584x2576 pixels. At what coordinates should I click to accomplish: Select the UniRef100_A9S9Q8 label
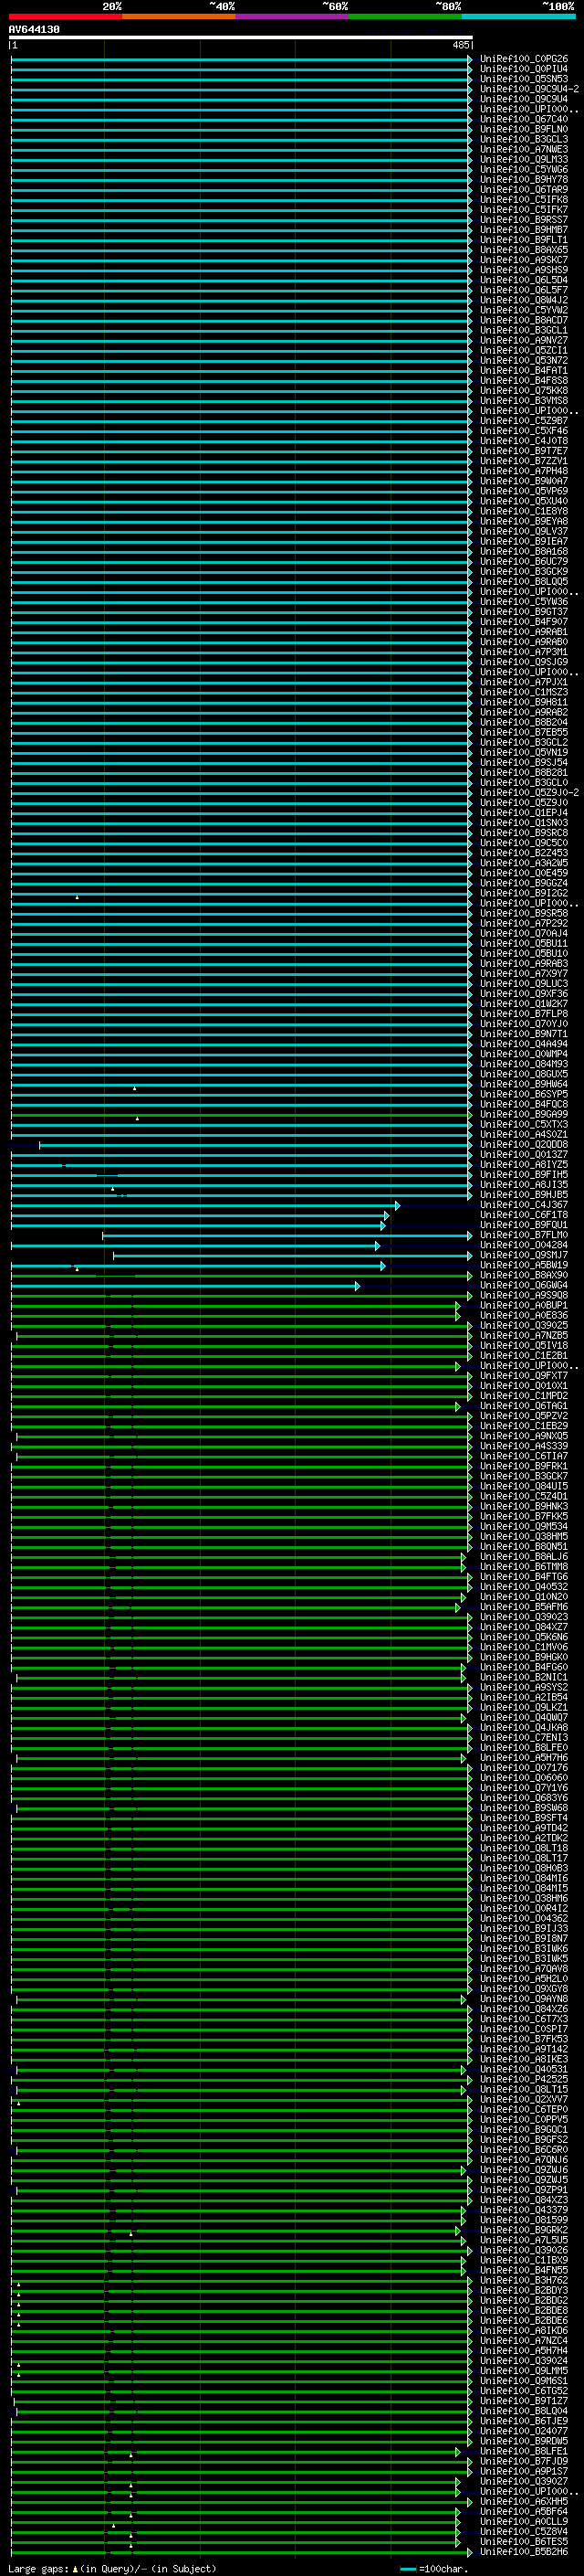pyautogui.click(x=523, y=1295)
